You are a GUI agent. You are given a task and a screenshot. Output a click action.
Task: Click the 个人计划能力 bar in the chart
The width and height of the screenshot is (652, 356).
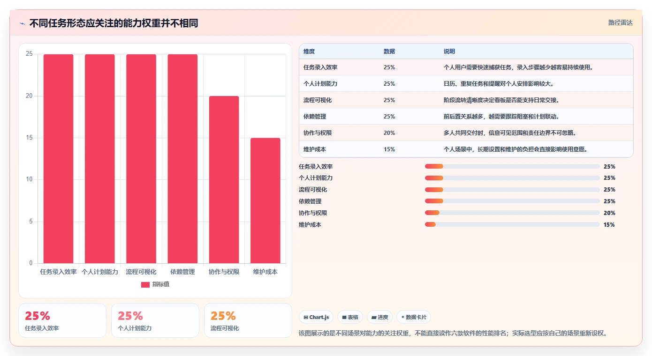pos(100,159)
